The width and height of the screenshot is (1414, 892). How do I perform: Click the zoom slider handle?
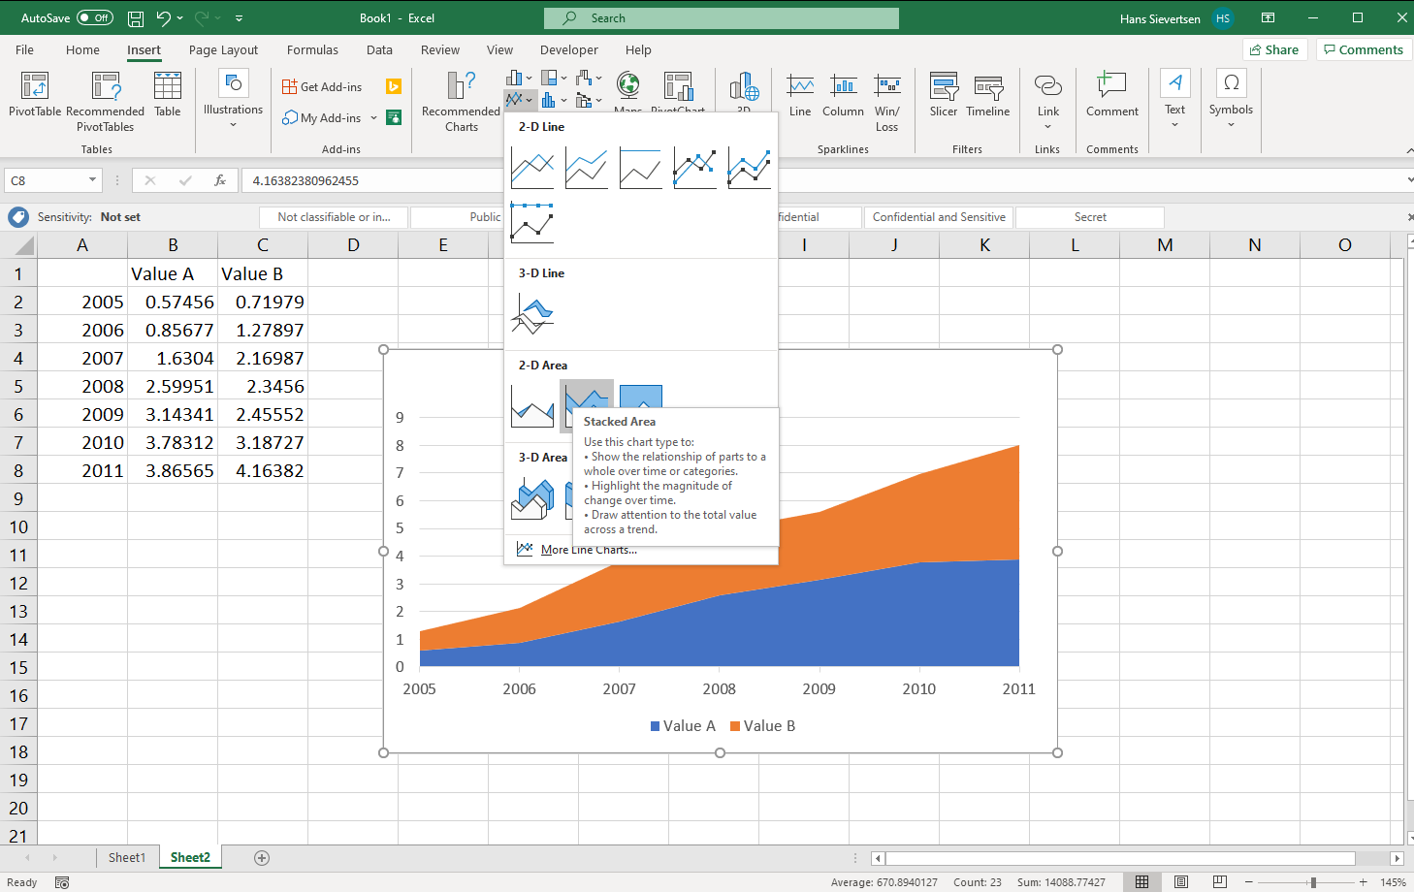pos(1313,882)
